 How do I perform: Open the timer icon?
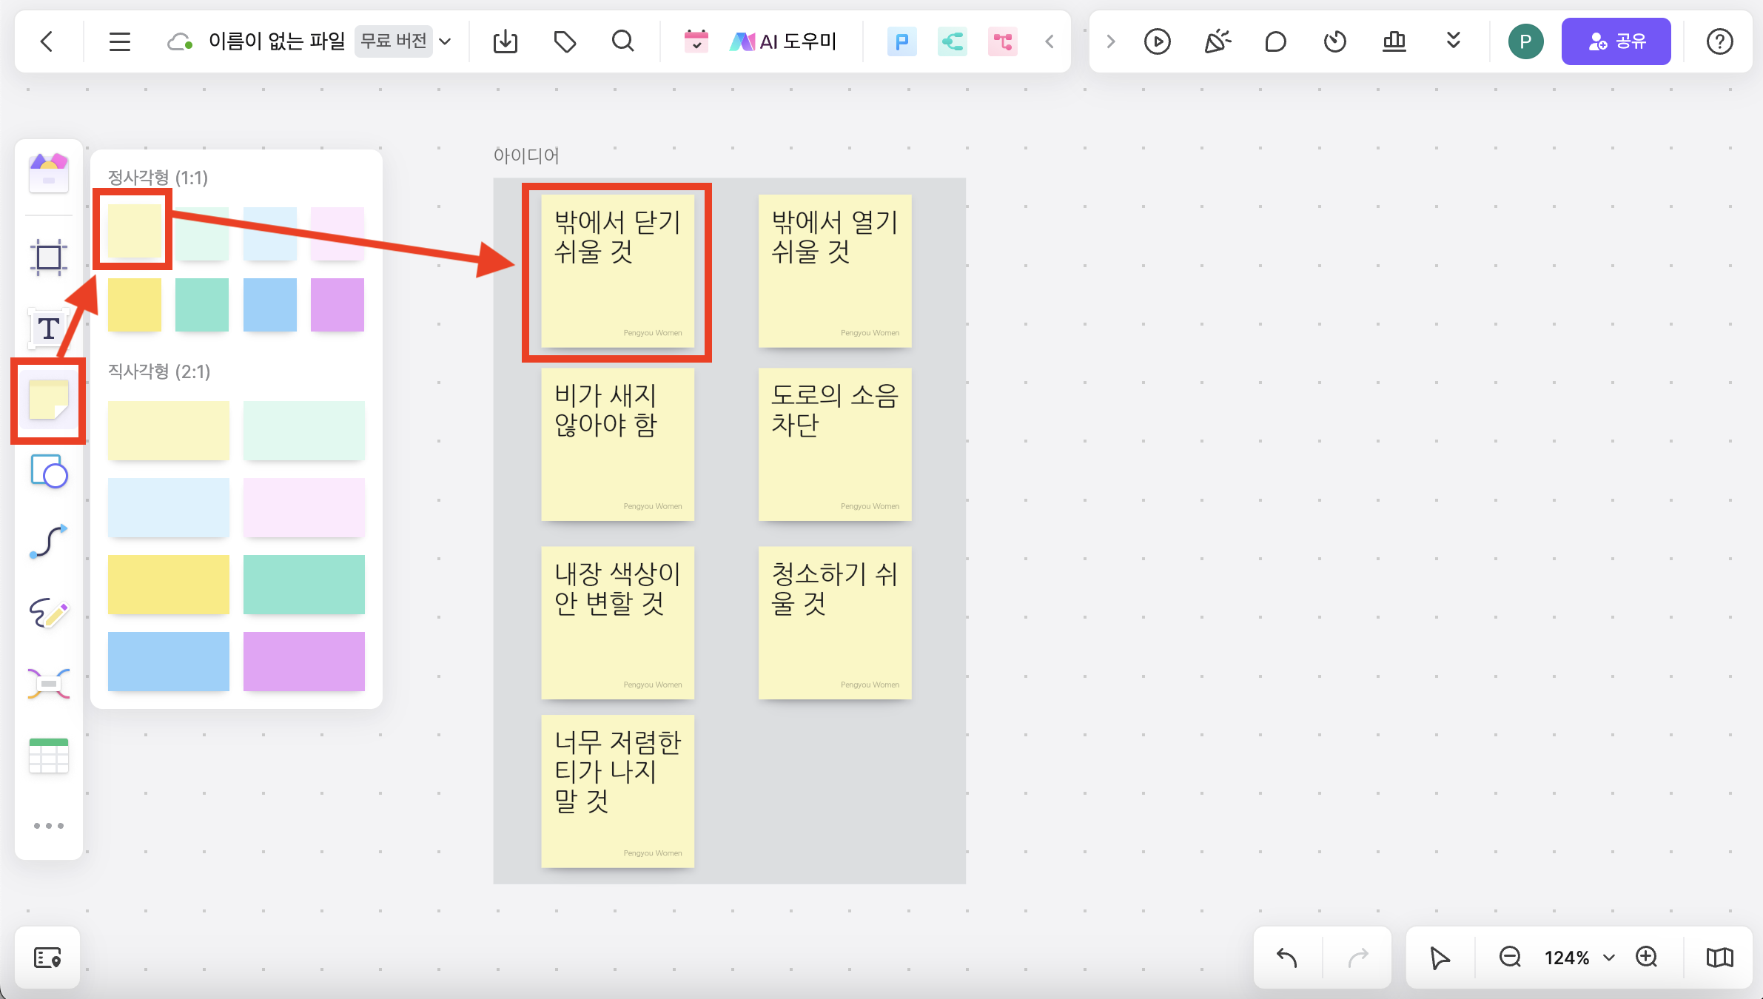[x=1334, y=41]
